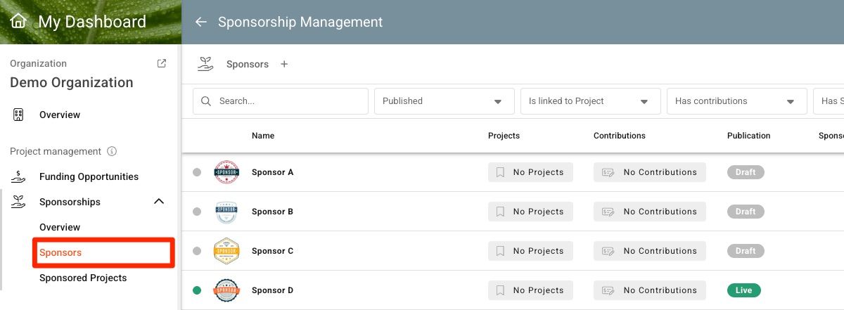Image resolution: width=844 pixels, height=310 pixels.
Task: Click the Funding Opportunities hand-dollar icon
Action: [19, 176]
